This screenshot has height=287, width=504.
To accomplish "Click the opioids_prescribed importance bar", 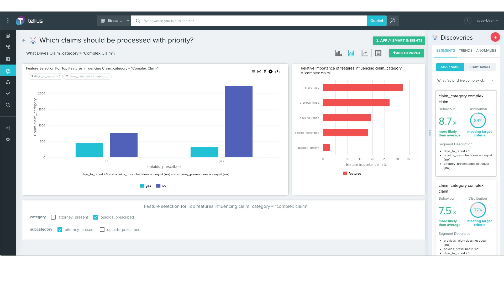I will click(x=345, y=133).
